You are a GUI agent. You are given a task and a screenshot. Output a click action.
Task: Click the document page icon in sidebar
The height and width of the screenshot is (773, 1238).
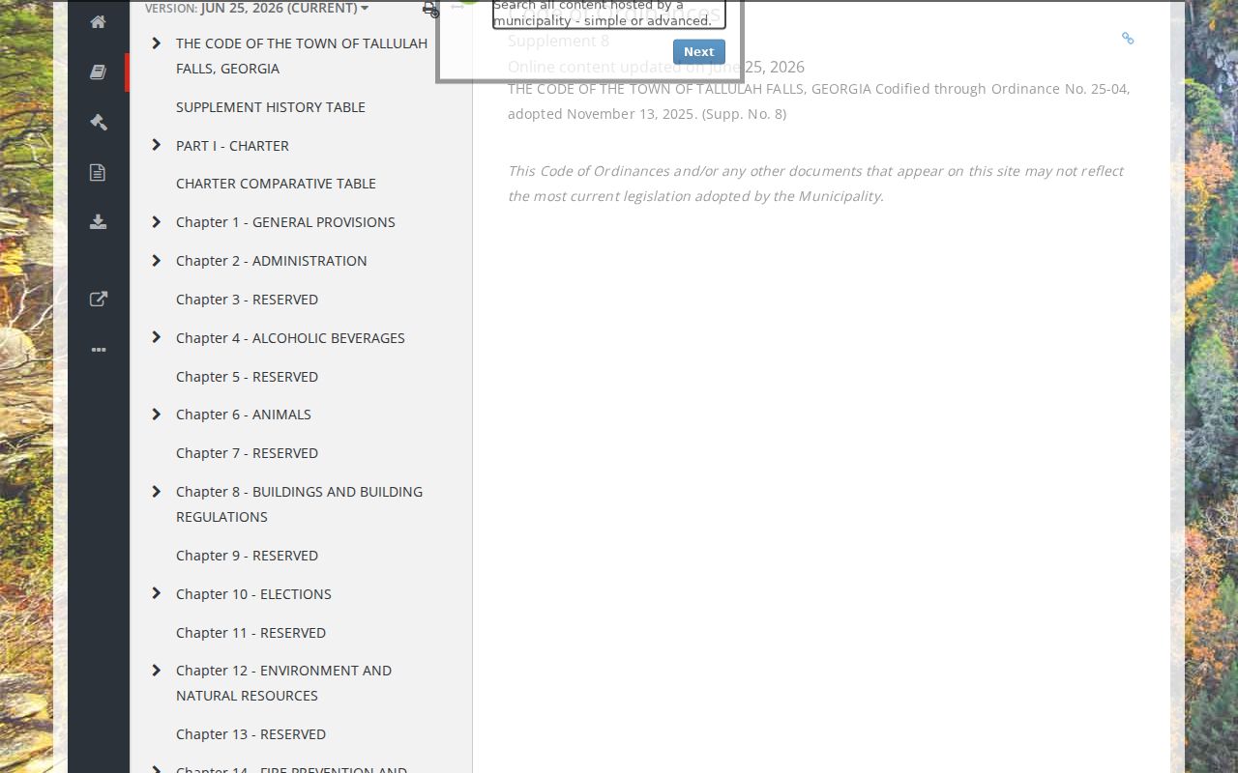[98, 172]
